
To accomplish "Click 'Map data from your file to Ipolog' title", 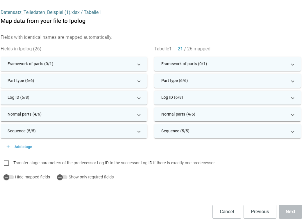I will pyautogui.click(x=43, y=21).
